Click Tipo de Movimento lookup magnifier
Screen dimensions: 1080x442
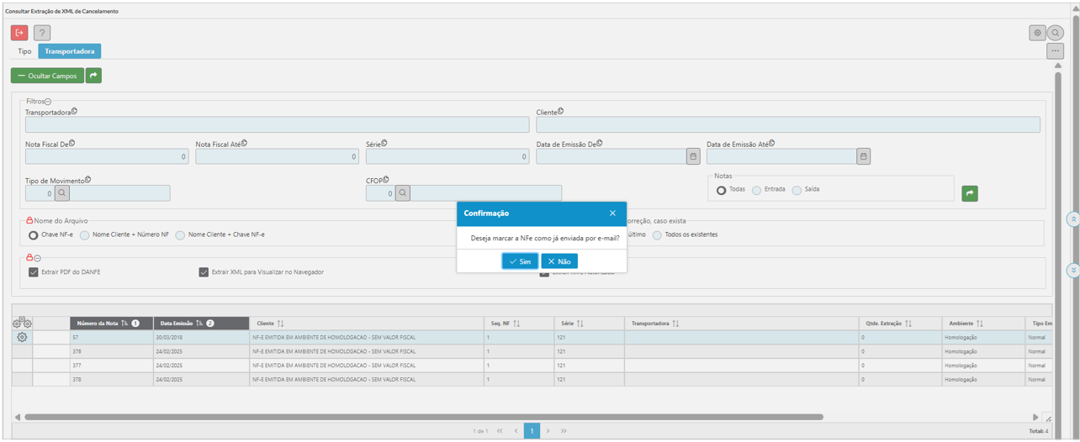tap(61, 193)
